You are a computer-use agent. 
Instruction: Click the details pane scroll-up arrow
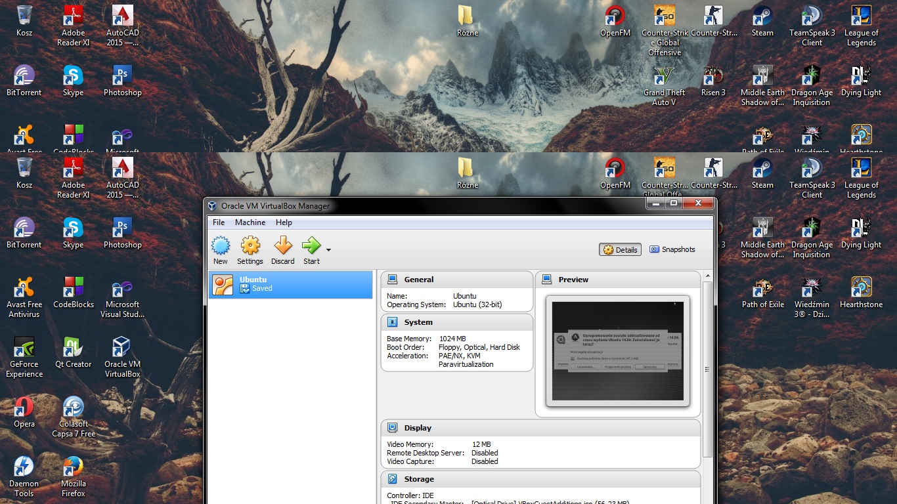(x=707, y=276)
